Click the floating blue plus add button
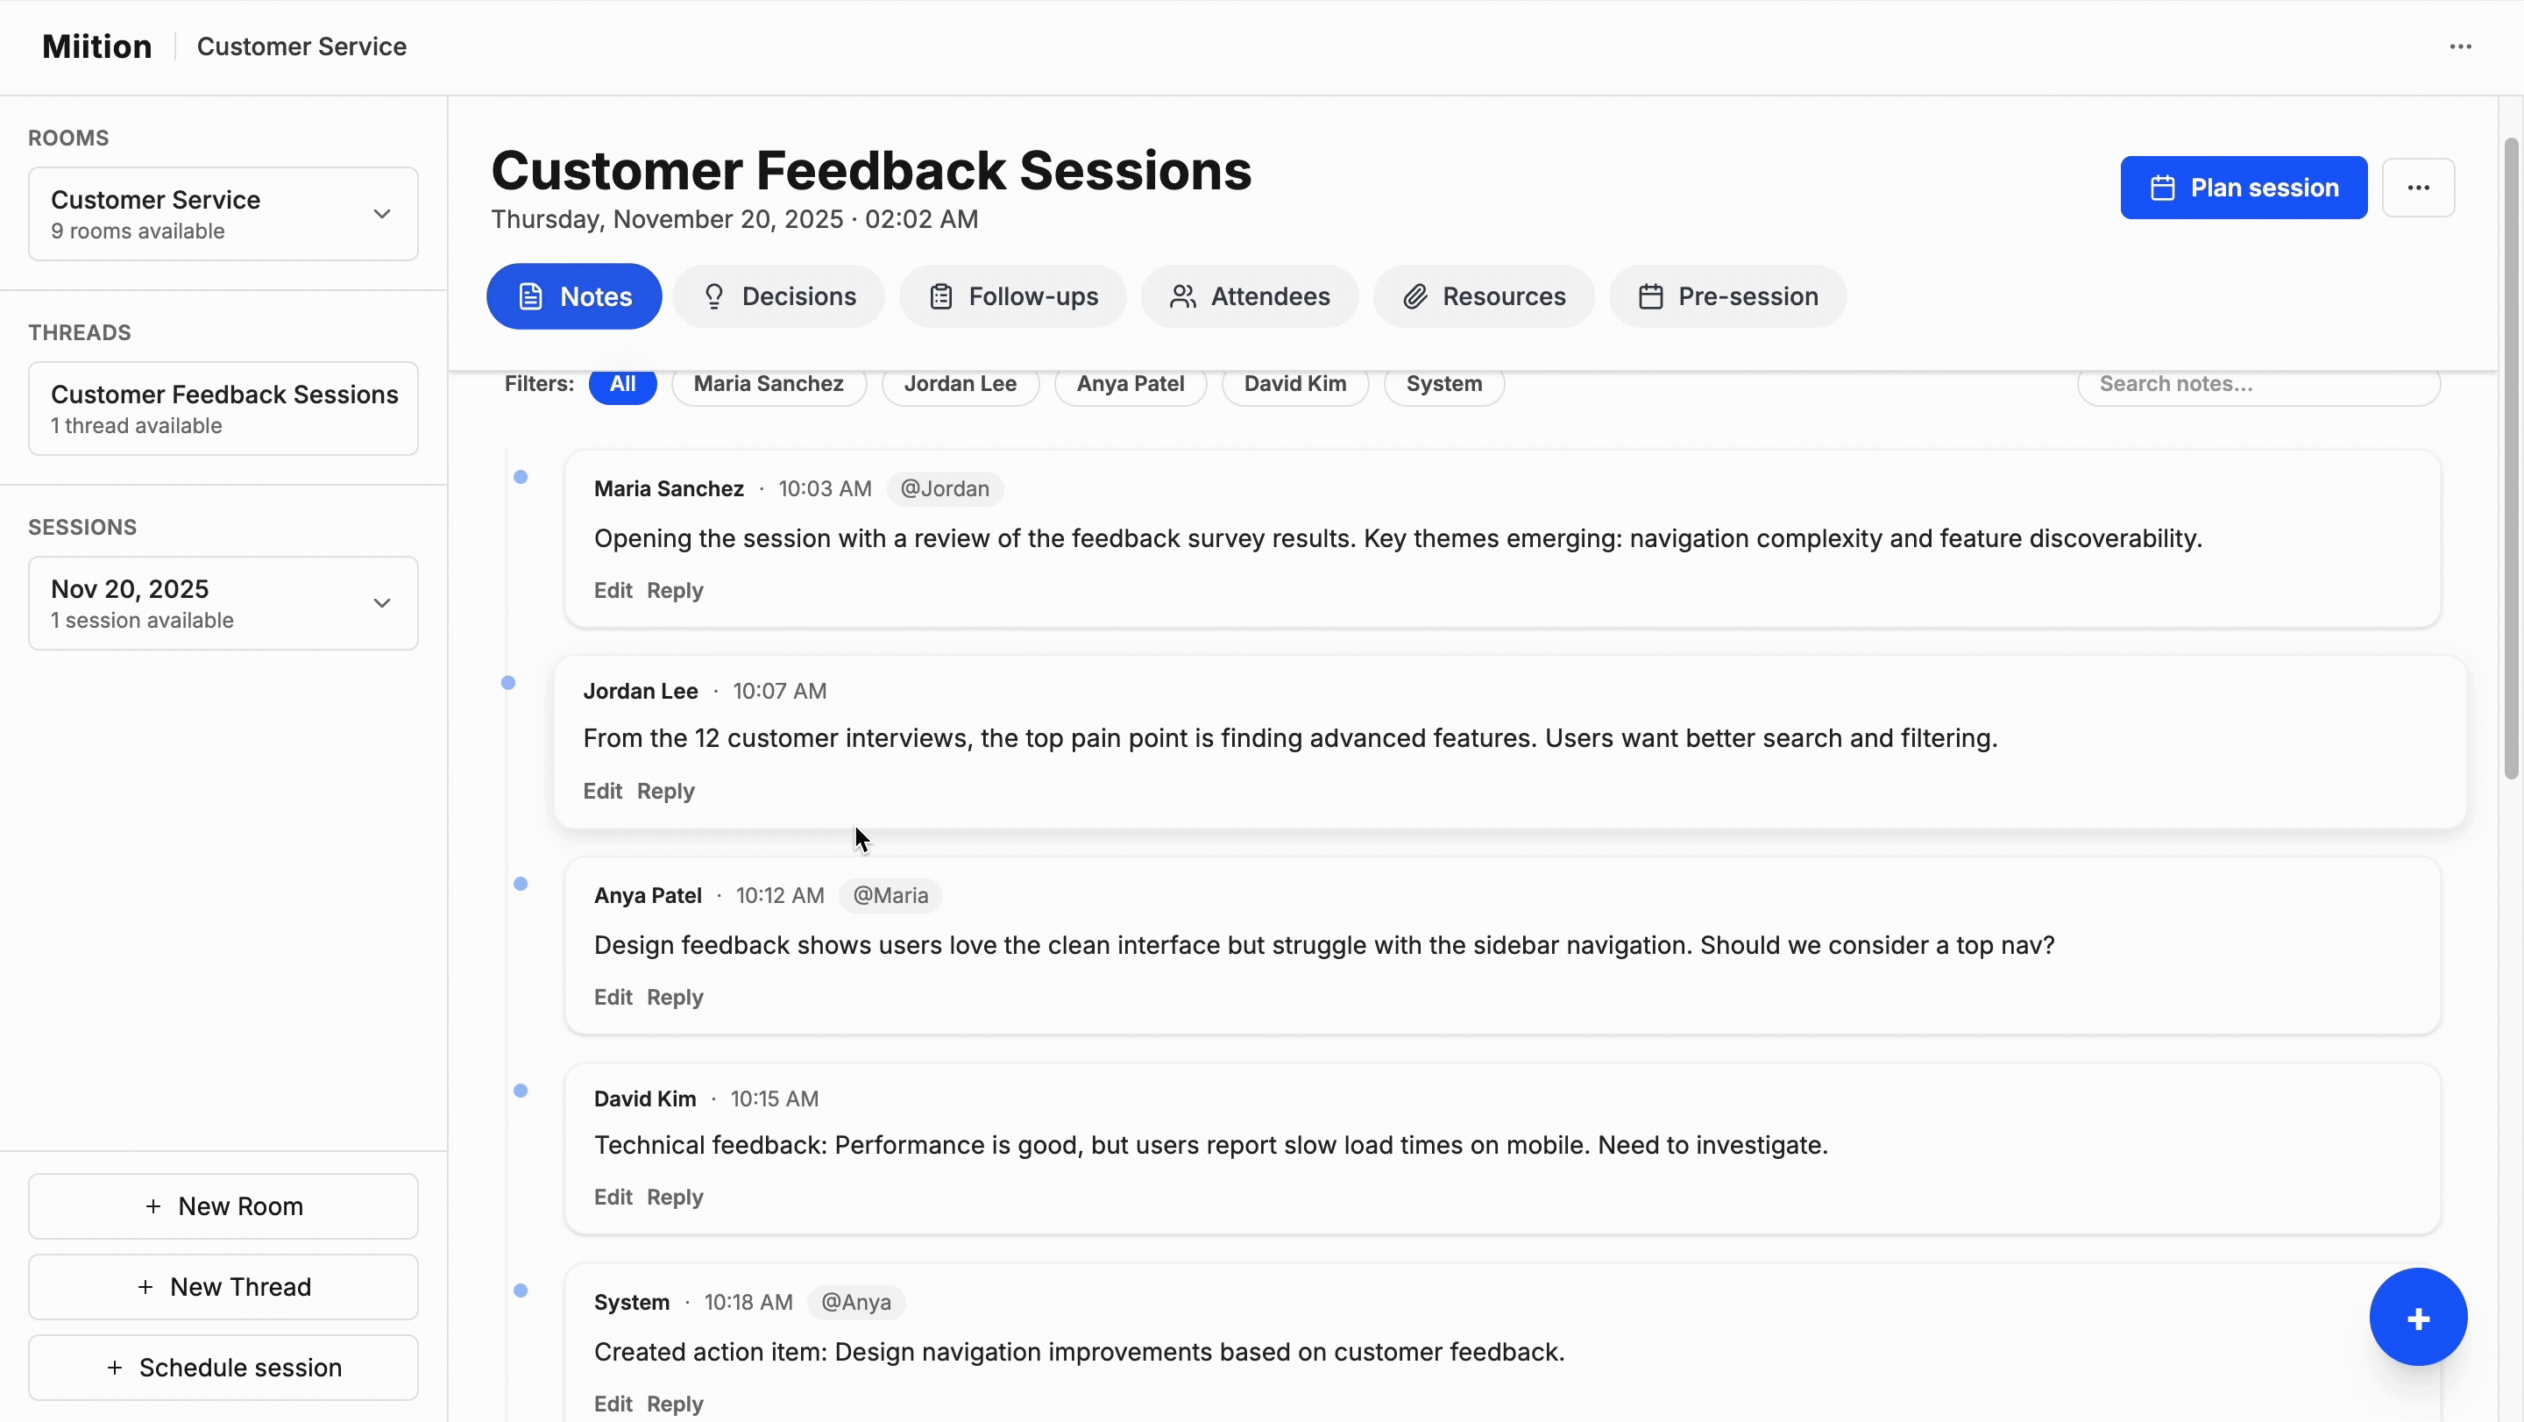 (2417, 1317)
